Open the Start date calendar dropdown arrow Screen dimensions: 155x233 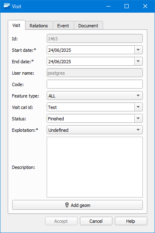click(x=138, y=50)
